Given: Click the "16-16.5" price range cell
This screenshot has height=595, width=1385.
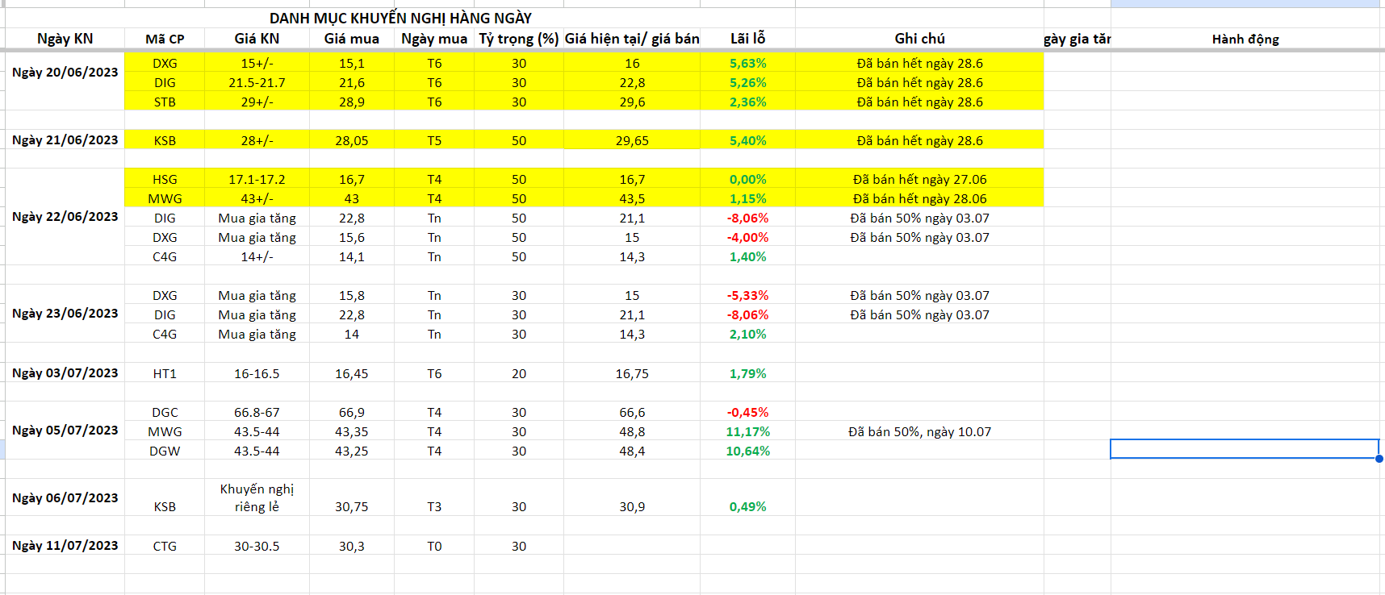Looking at the screenshot, I should coord(257,373).
